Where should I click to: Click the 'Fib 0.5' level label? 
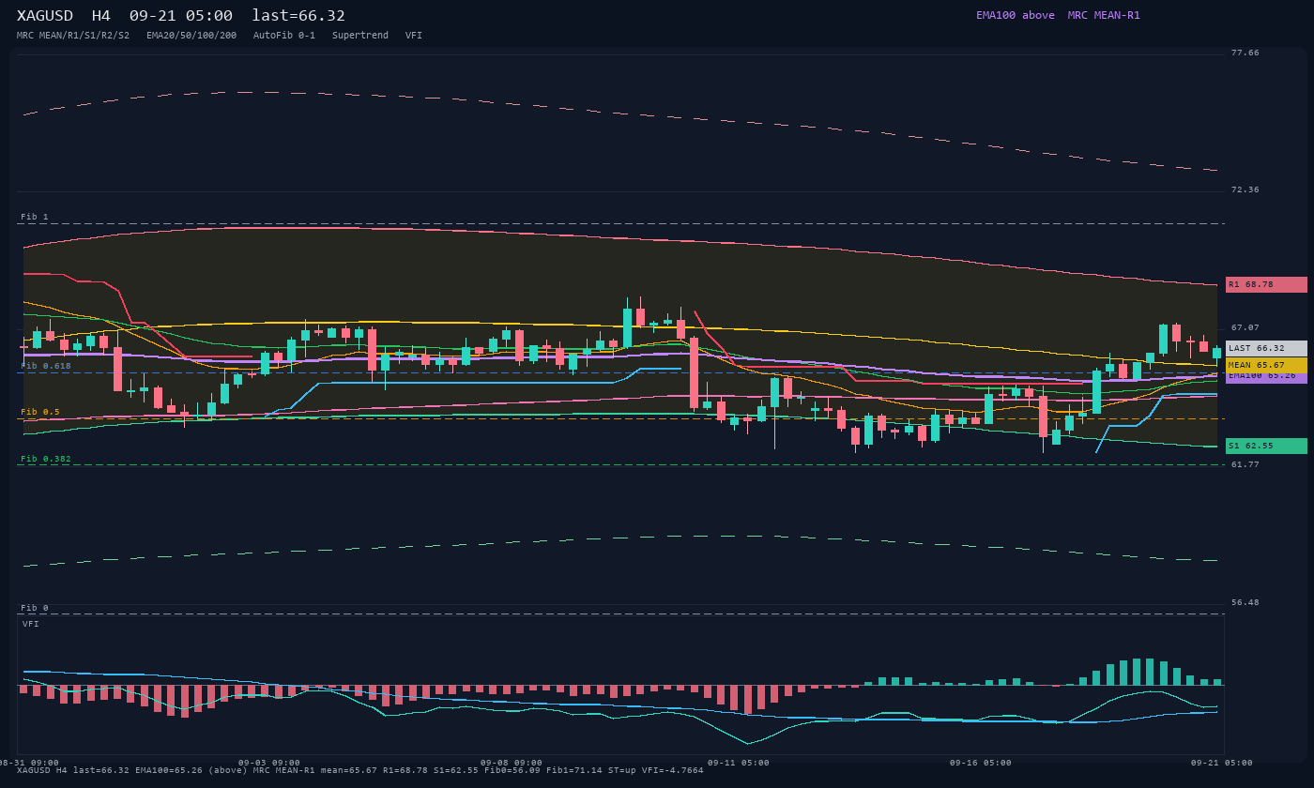[x=40, y=412]
